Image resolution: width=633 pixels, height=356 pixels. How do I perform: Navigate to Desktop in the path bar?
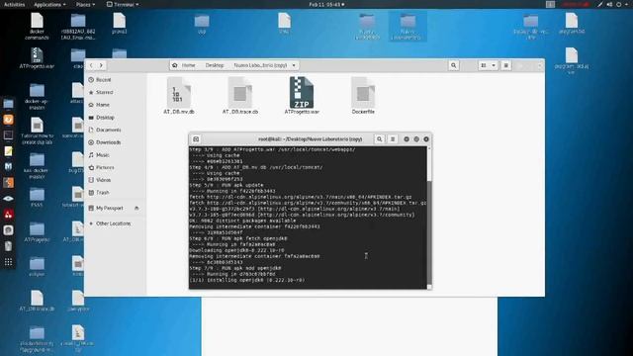(215, 65)
